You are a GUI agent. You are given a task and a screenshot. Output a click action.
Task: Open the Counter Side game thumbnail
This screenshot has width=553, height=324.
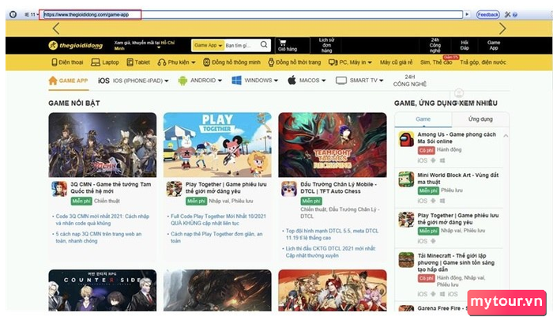pos(102,291)
